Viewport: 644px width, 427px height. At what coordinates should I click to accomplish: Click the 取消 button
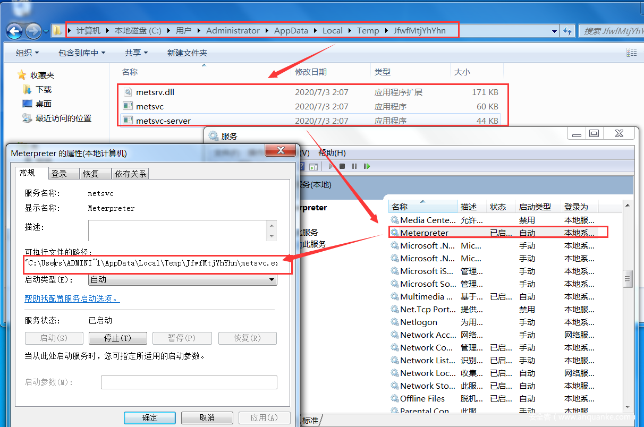point(207,417)
